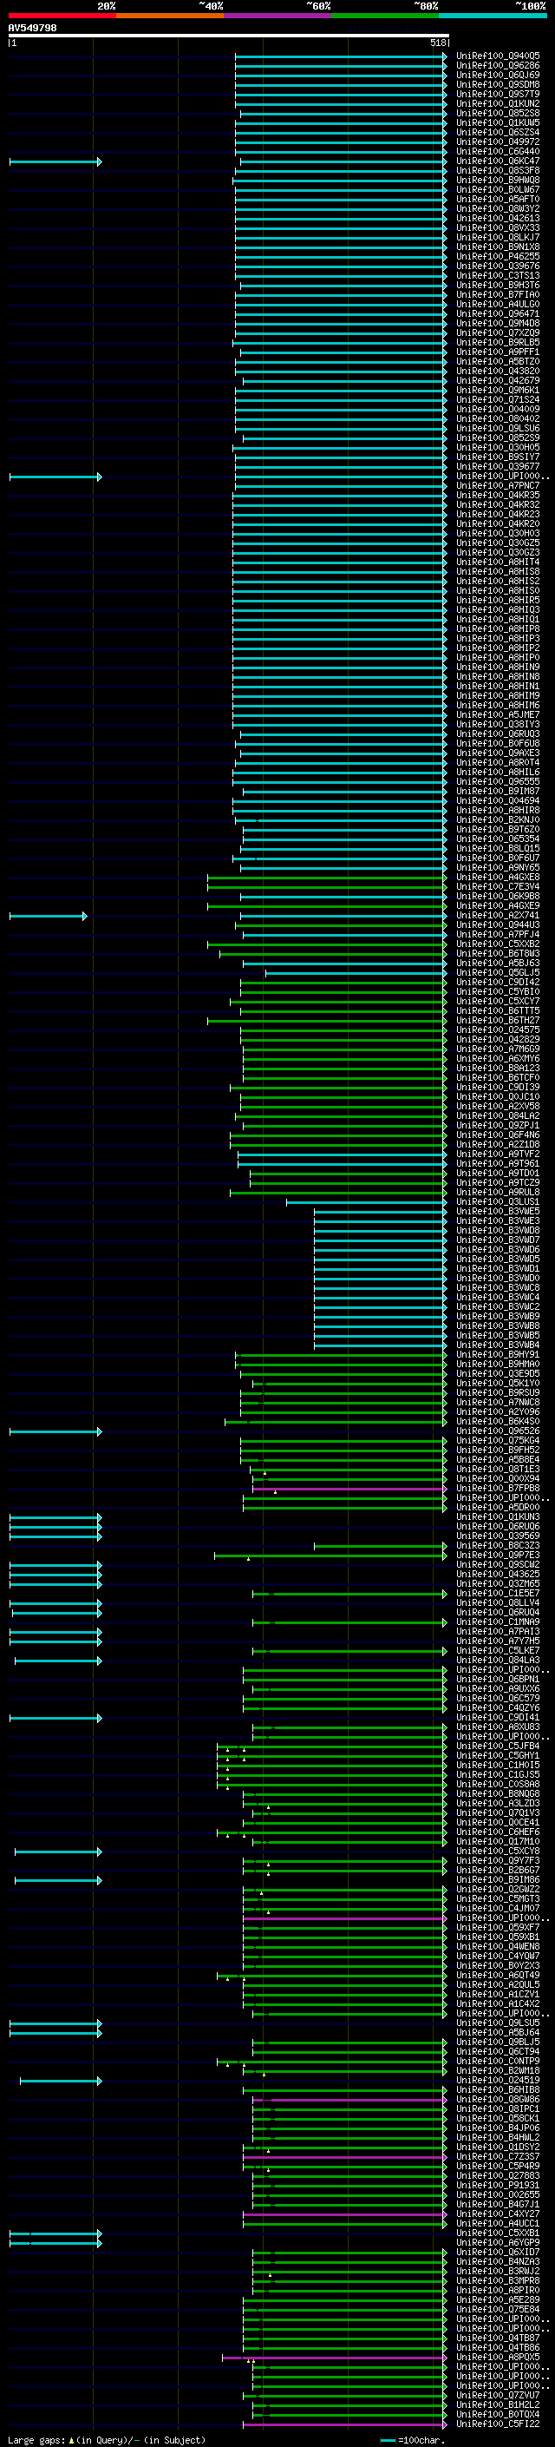The image size is (555, 2447).
Task: Click the white query length bar
Action: point(229,35)
